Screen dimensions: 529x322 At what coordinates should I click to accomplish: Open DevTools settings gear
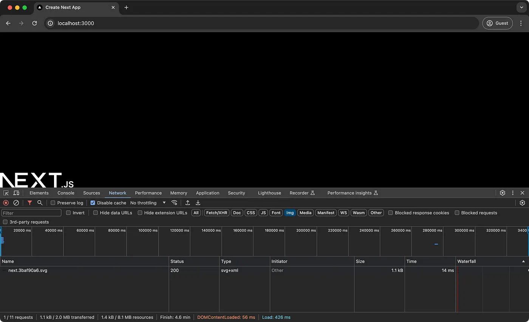[x=503, y=193]
